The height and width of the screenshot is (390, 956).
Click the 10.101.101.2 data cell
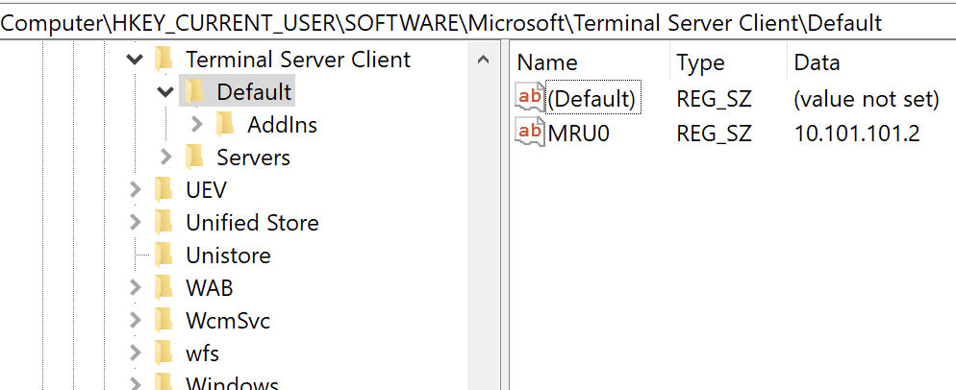857,133
